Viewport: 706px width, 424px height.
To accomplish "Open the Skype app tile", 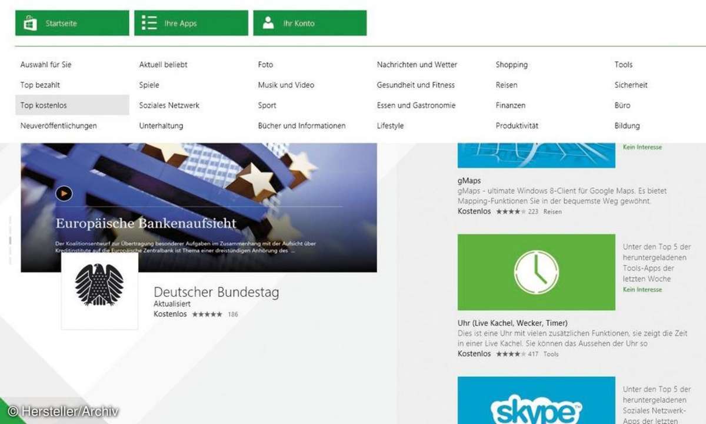I will coord(537,400).
